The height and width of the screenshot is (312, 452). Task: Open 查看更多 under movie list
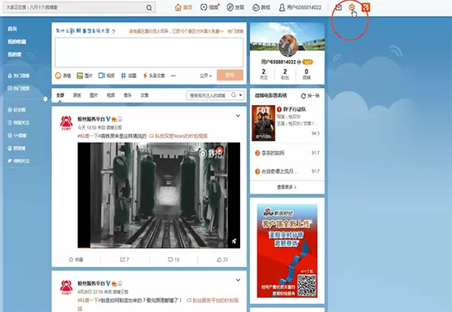coord(287,187)
